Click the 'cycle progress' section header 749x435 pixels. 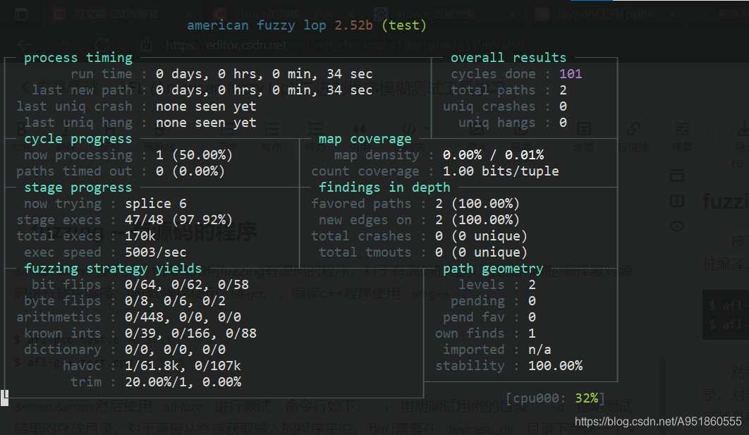point(78,139)
